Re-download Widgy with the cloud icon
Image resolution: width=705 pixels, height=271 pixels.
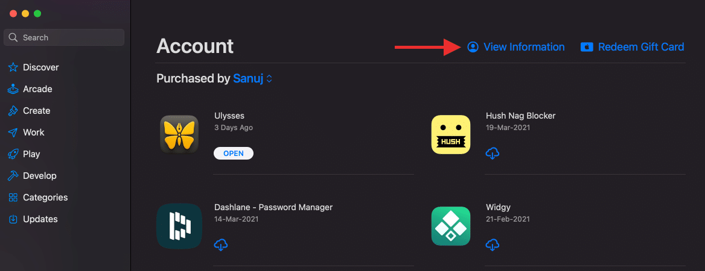pos(493,245)
